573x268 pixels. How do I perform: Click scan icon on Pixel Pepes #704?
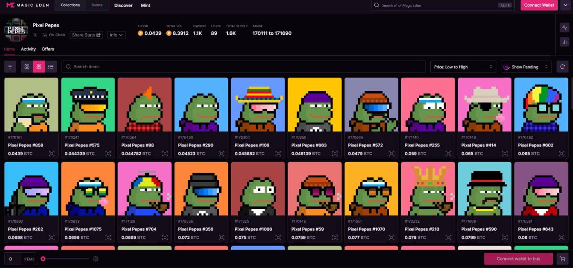[165, 237]
